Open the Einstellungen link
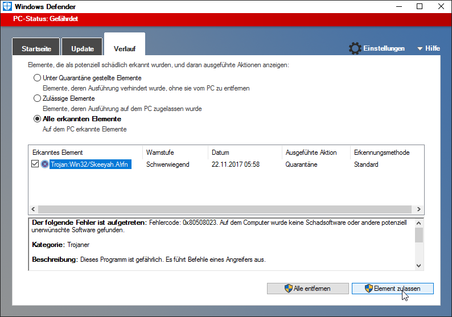The image size is (452, 317). click(384, 48)
